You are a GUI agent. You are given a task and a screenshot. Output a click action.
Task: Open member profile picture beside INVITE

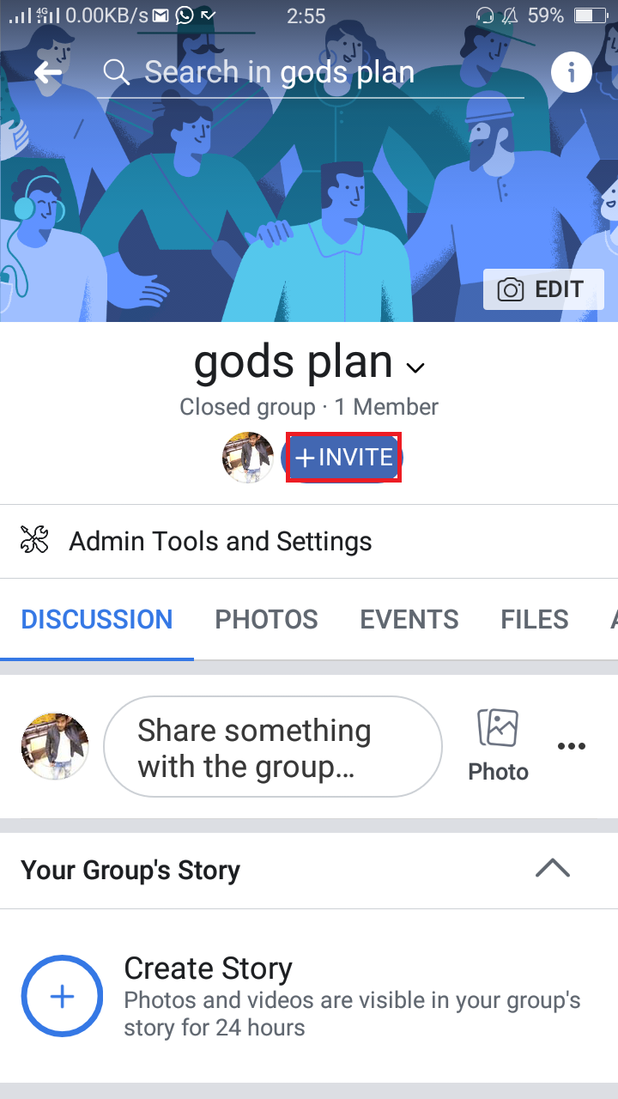pos(248,458)
